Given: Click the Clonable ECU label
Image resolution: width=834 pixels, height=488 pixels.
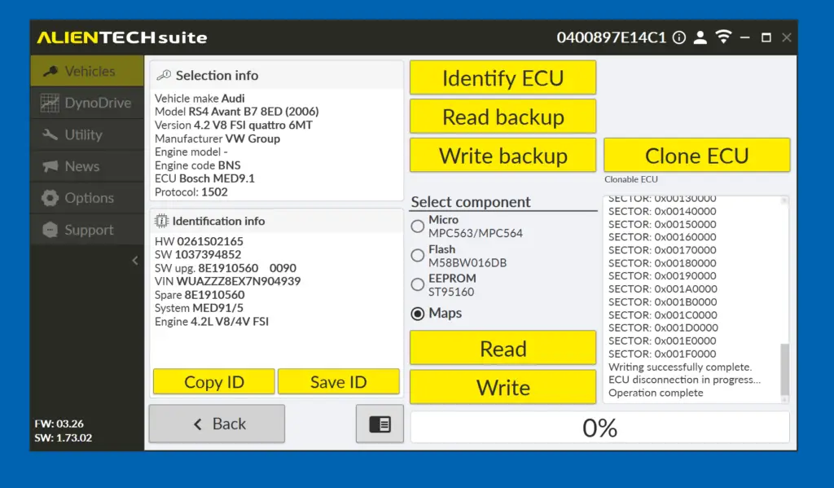Looking at the screenshot, I should (631, 179).
